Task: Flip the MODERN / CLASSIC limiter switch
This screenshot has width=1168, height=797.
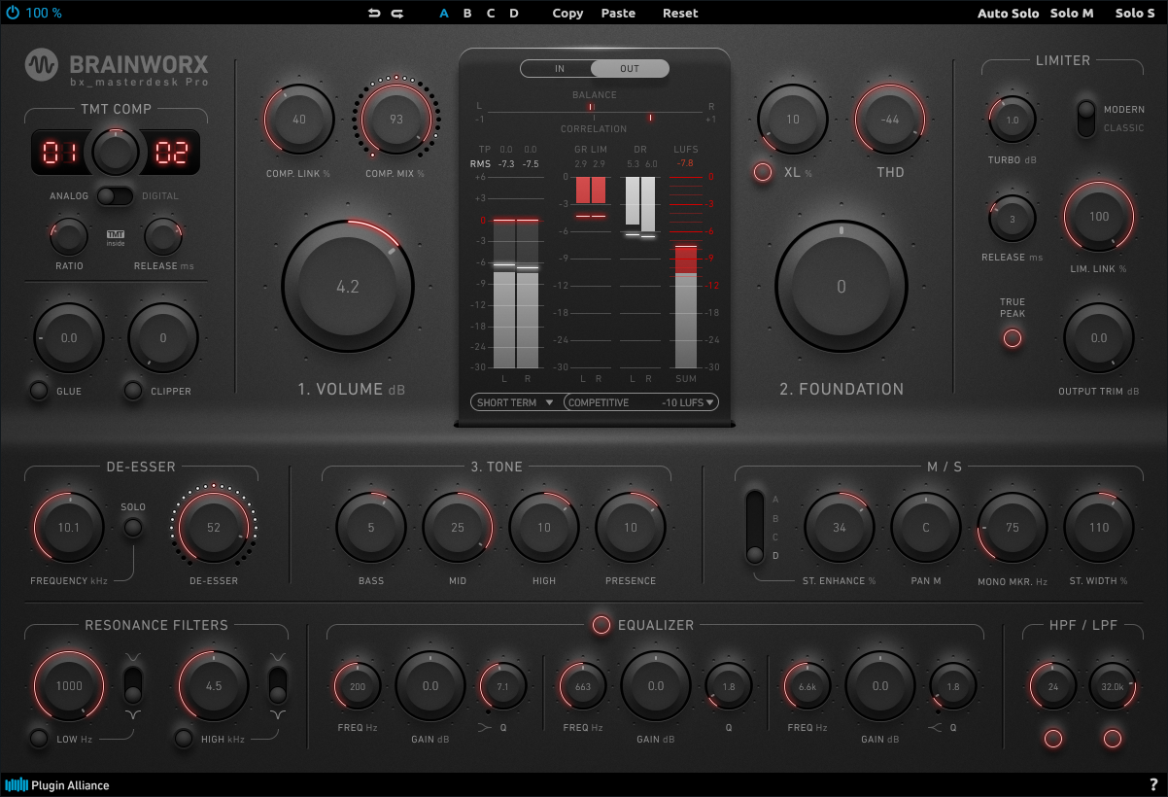Action: [1085, 118]
